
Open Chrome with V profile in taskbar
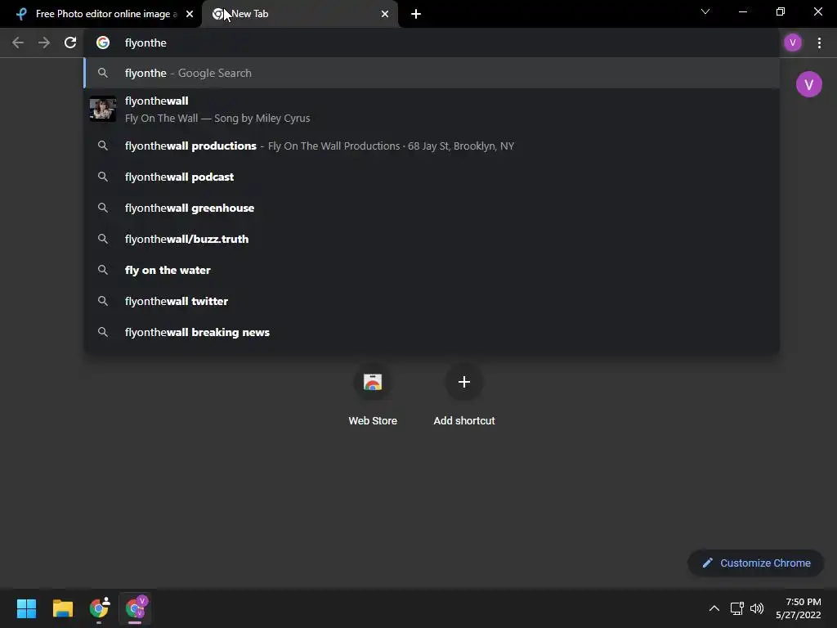(x=135, y=608)
